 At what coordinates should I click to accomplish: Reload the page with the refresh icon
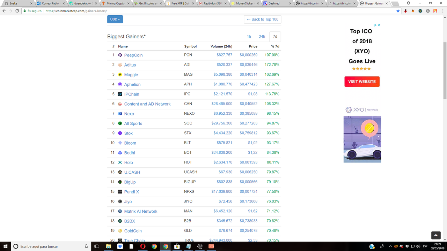pyautogui.click(x=17, y=11)
